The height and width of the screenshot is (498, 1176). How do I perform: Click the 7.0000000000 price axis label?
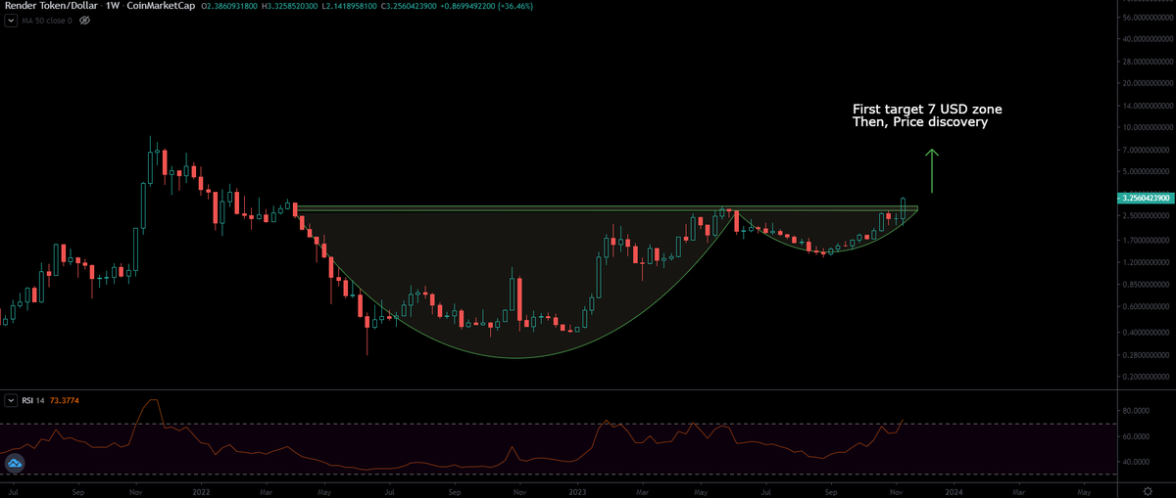(1145, 150)
